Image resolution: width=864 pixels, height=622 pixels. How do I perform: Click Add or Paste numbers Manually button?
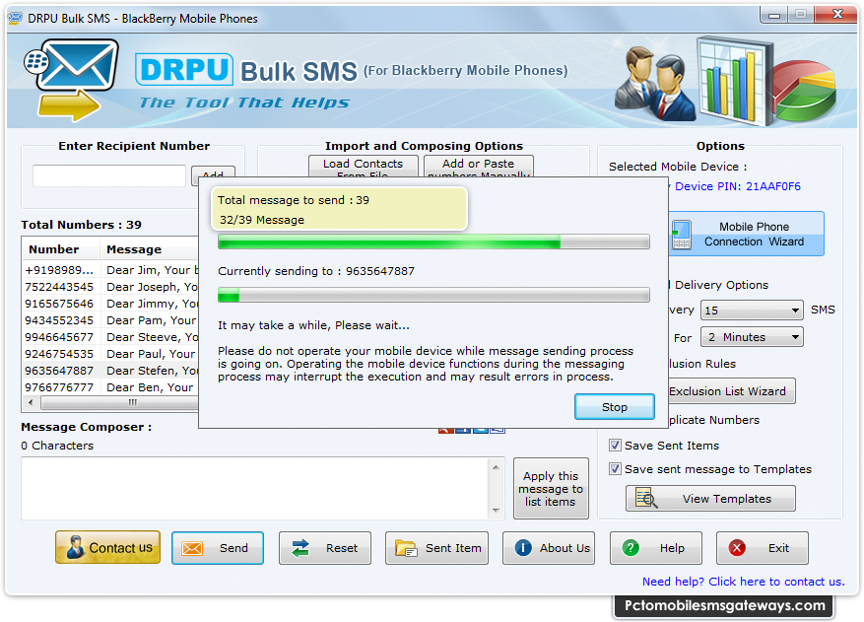click(x=478, y=167)
